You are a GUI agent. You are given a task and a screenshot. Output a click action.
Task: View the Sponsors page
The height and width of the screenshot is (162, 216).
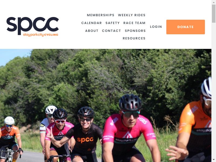pos(135,31)
